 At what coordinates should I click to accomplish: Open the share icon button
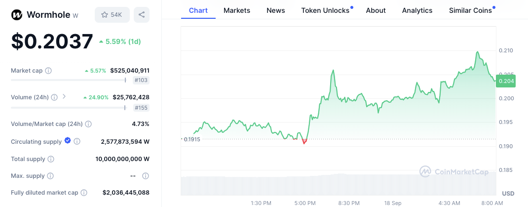point(142,15)
